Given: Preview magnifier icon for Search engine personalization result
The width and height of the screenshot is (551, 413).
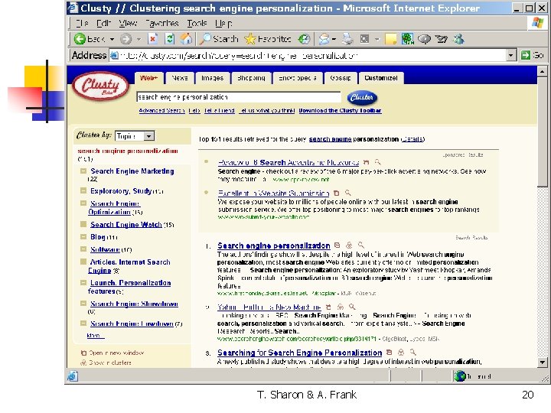Looking at the screenshot, I should 361,246.
